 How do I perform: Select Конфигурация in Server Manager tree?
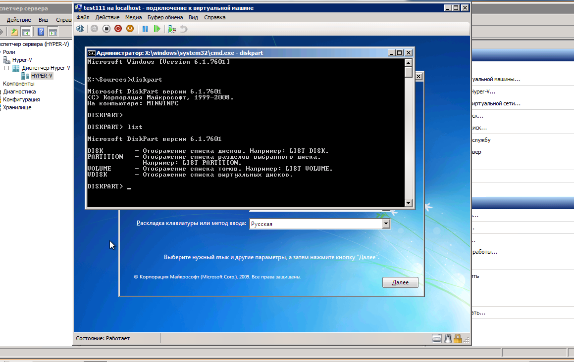[x=21, y=99]
